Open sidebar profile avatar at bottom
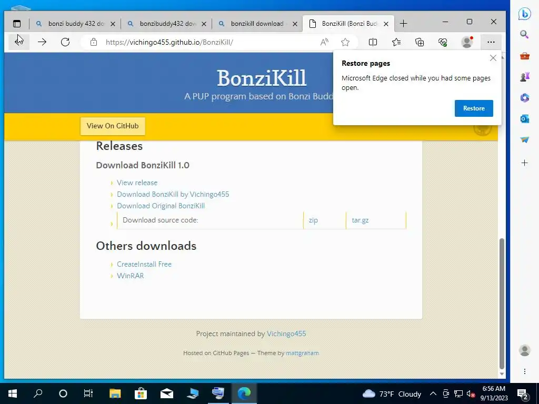 point(525,350)
